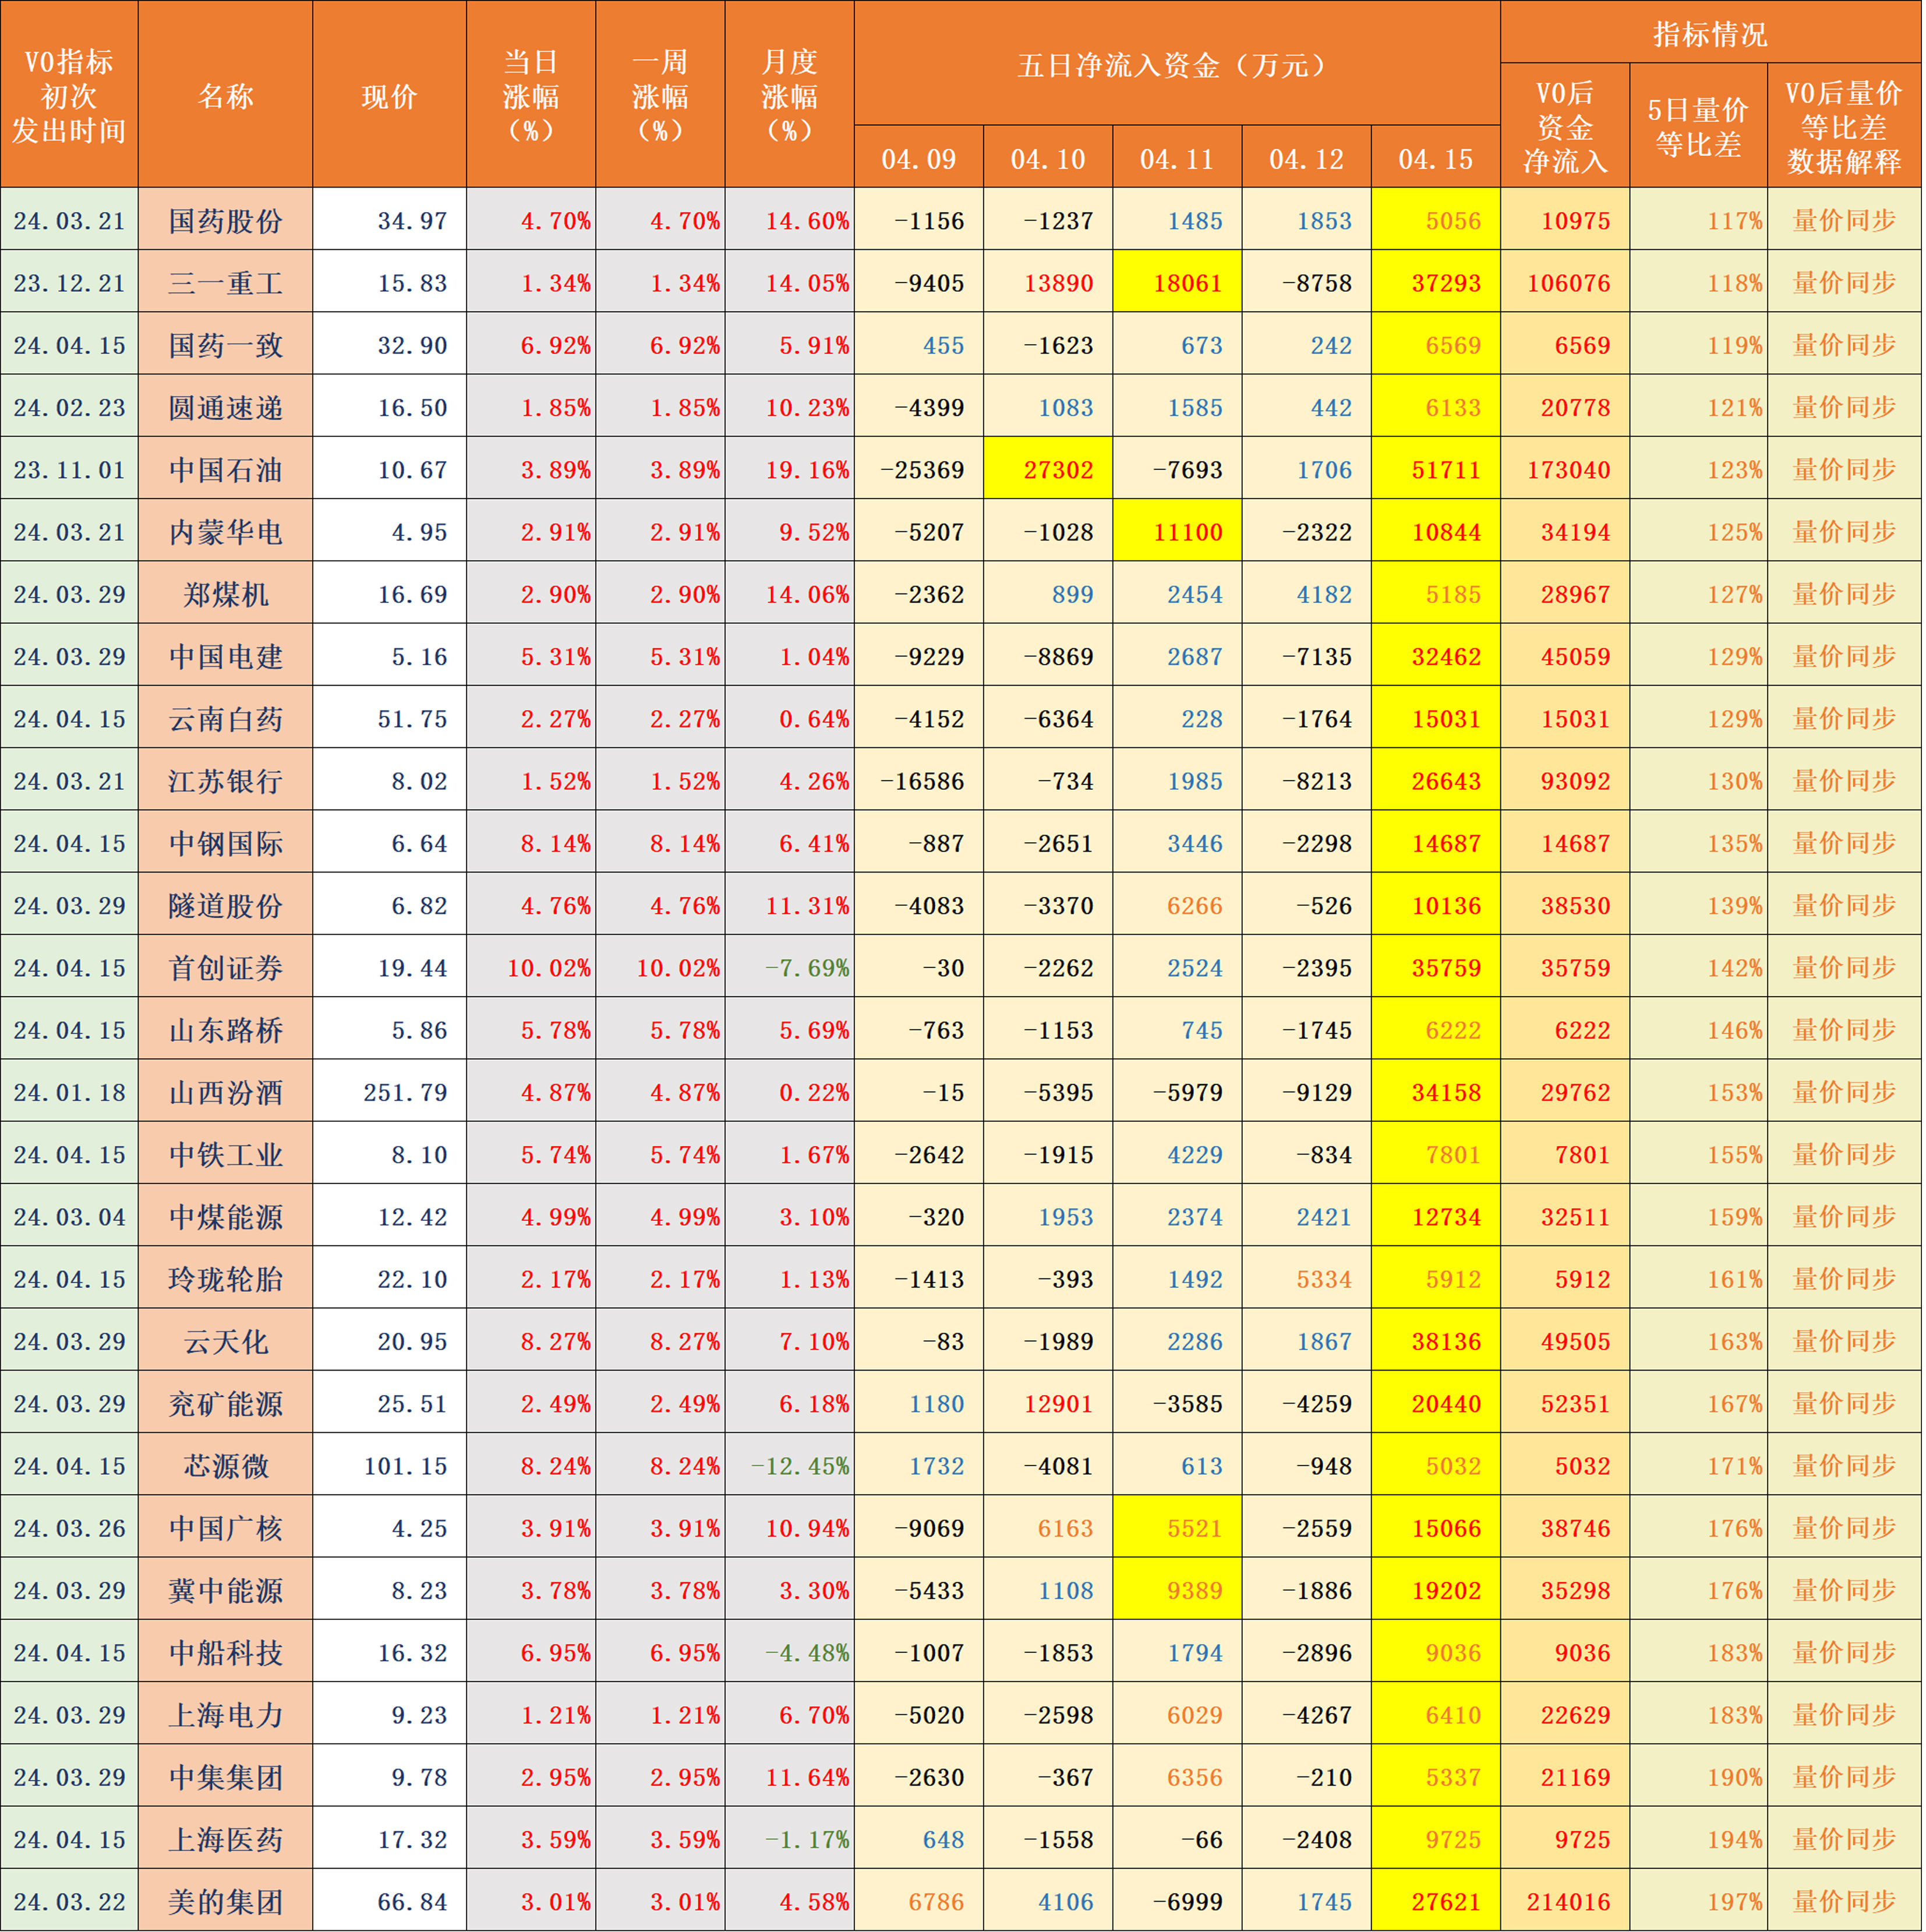Click the date cell 24.01.18
Viewport: 1926px width, 1932px height.
tap(69, 1092)
